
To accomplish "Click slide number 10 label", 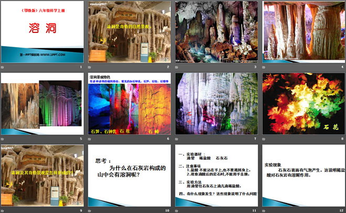I will [x=167, y=210].
